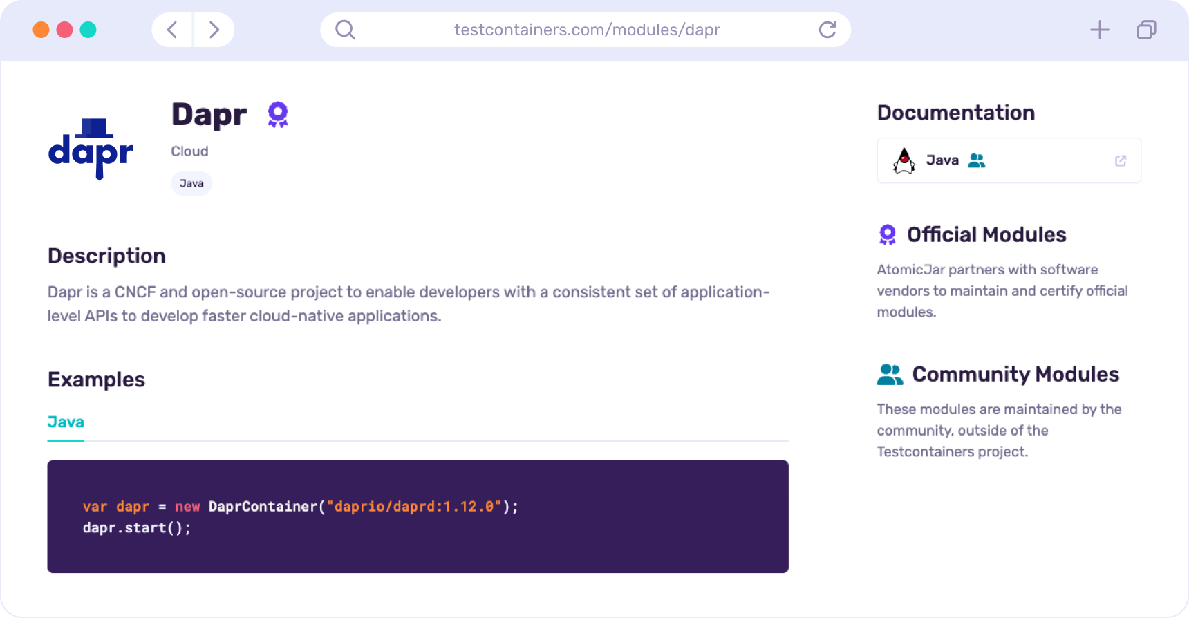Click the orange window dot

coord(41,30)
